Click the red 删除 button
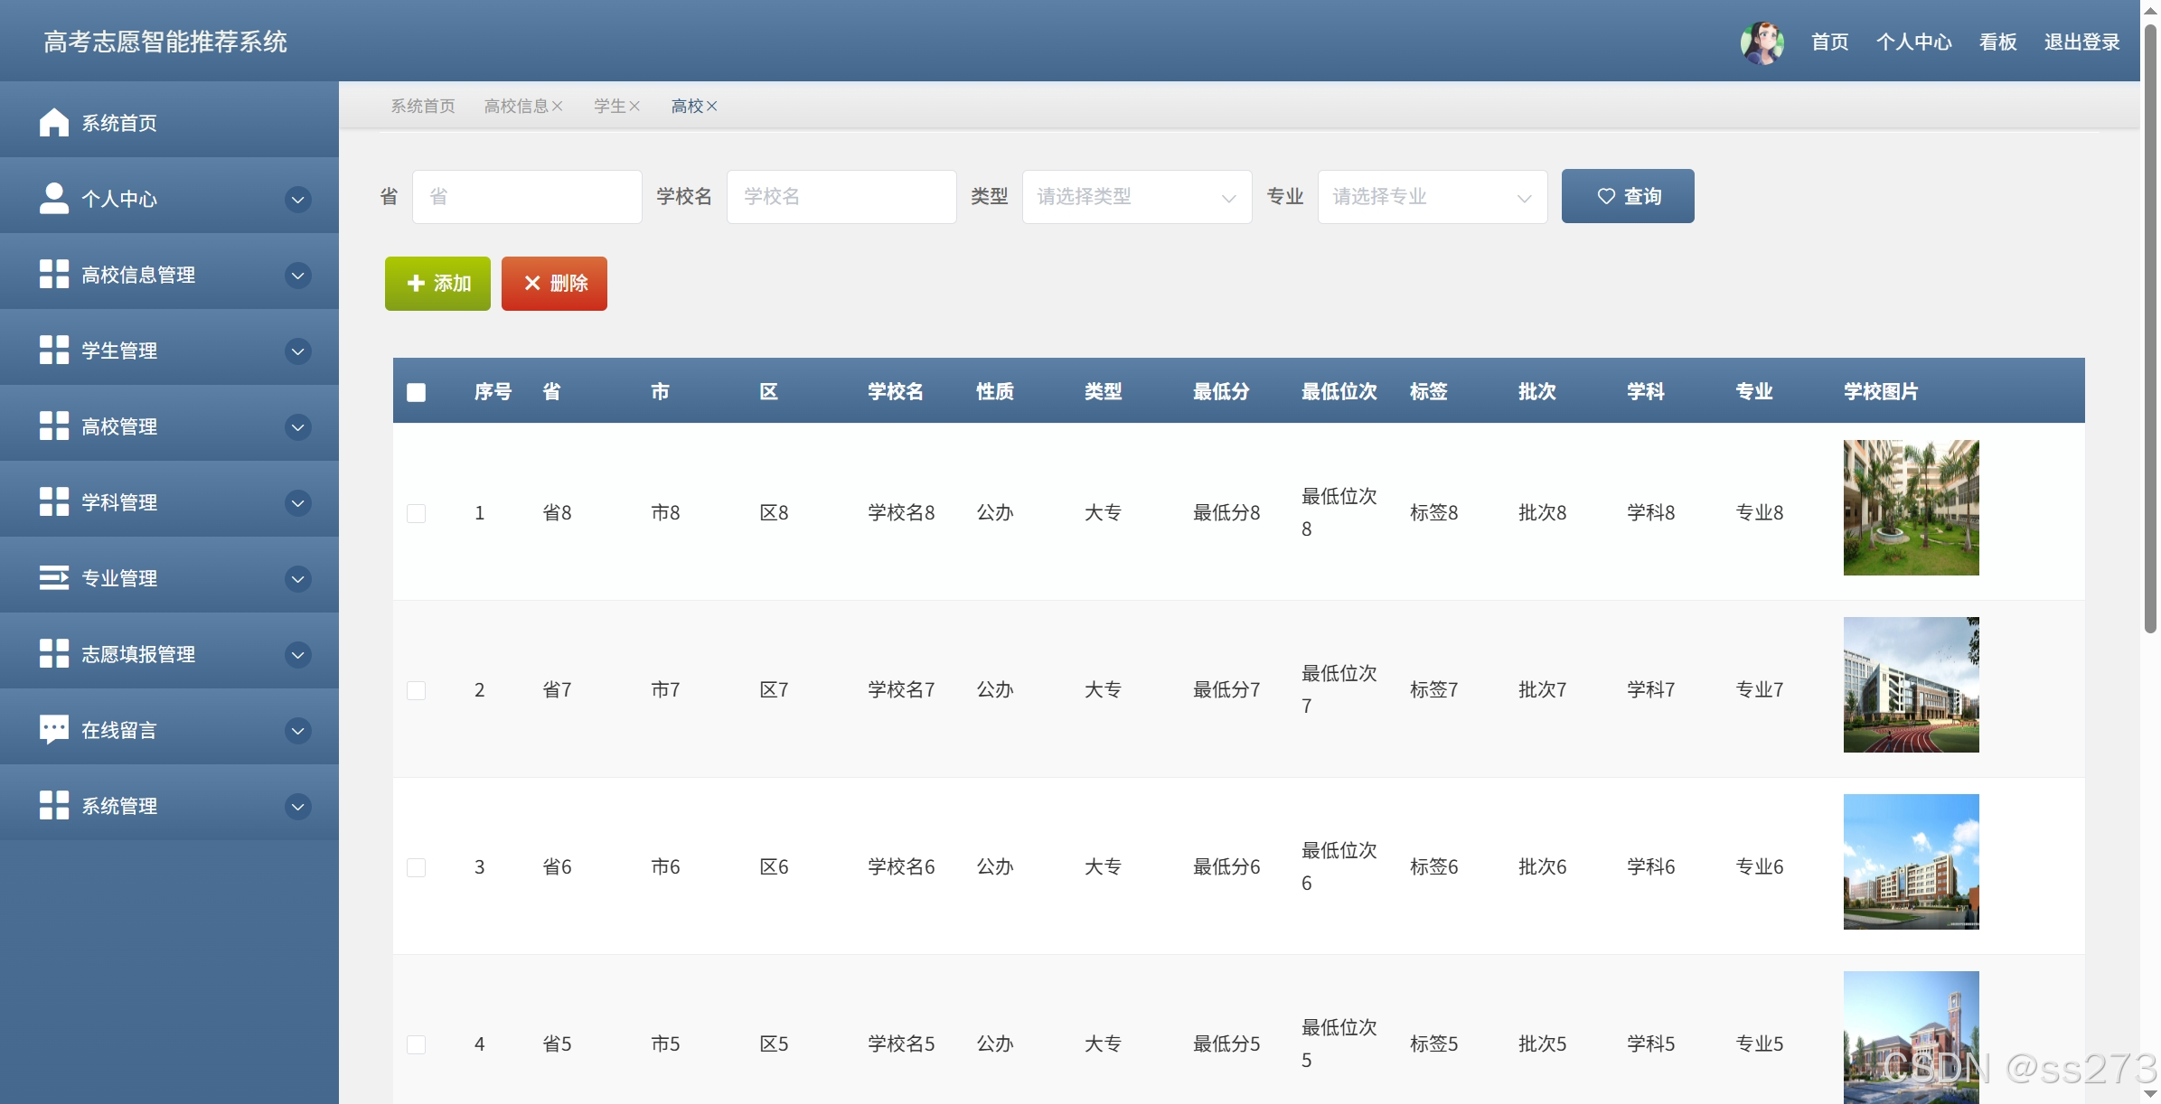The image size is (2161, 1104). point(554,284)
